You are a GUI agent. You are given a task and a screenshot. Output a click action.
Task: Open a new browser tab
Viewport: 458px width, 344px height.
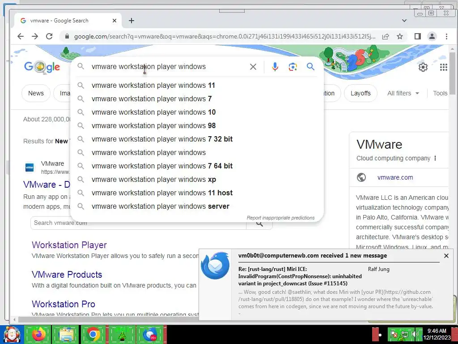coord(131,21)
